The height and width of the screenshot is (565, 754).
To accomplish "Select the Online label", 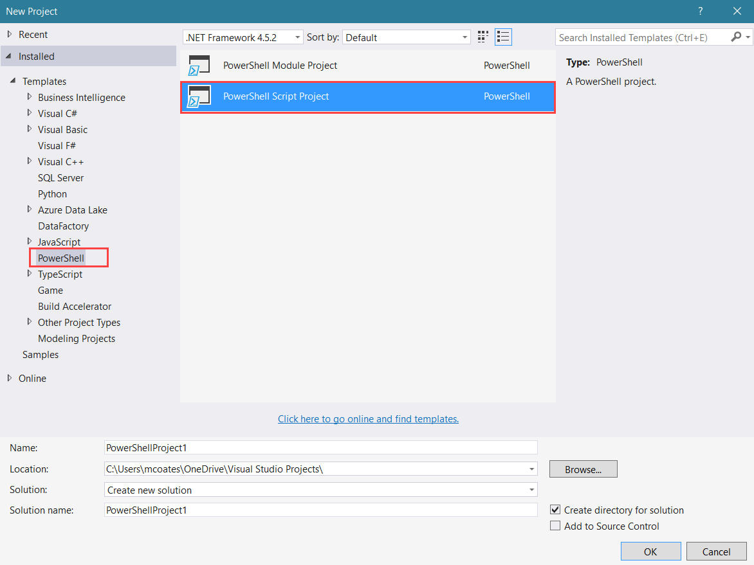I will [32, 379].
